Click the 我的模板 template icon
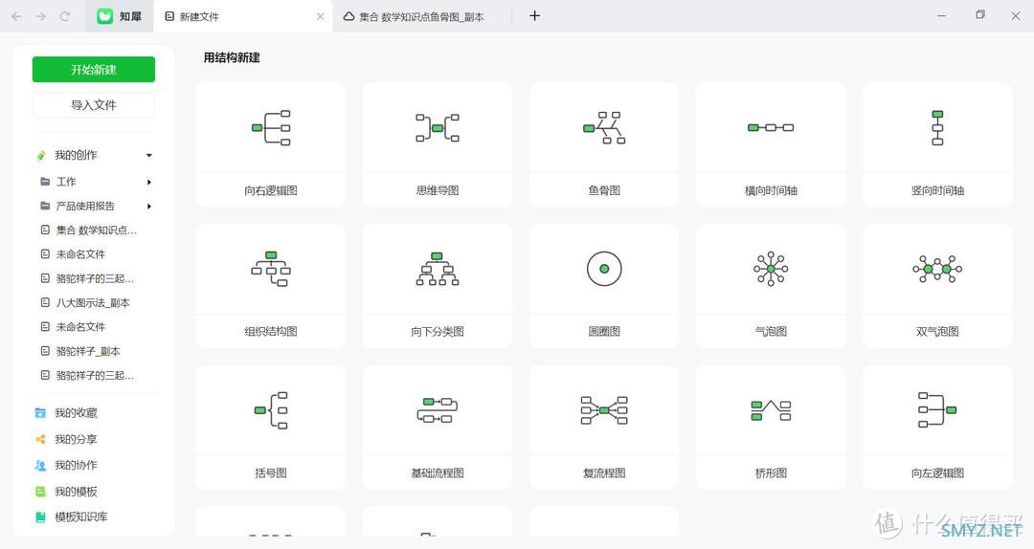Viewport: 1034px width, 549px height. [x=40, y=492]
